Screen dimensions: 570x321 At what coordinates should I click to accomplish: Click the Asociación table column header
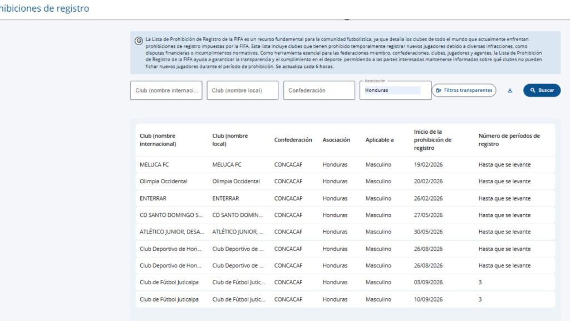click(x=336, y=140)
